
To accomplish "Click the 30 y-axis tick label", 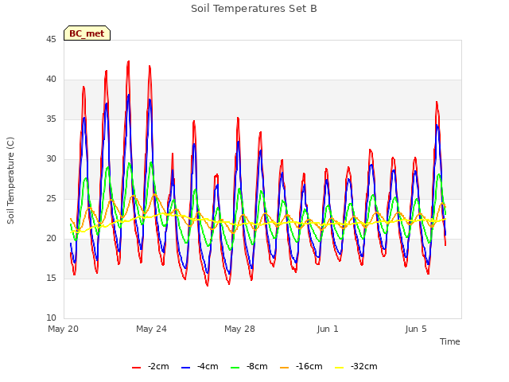I will click(x=51, y=159).
